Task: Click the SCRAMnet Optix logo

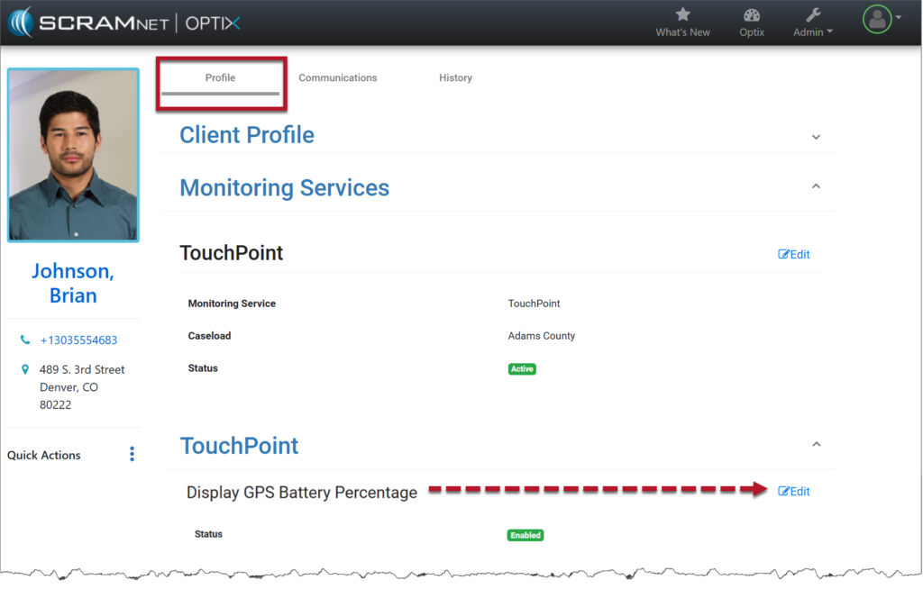Action: coord(123,23)
